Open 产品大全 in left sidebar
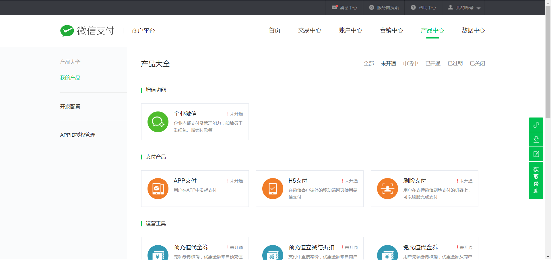This screenshot has width=551, height=260. pyautogui.click(x=70, y=62)
